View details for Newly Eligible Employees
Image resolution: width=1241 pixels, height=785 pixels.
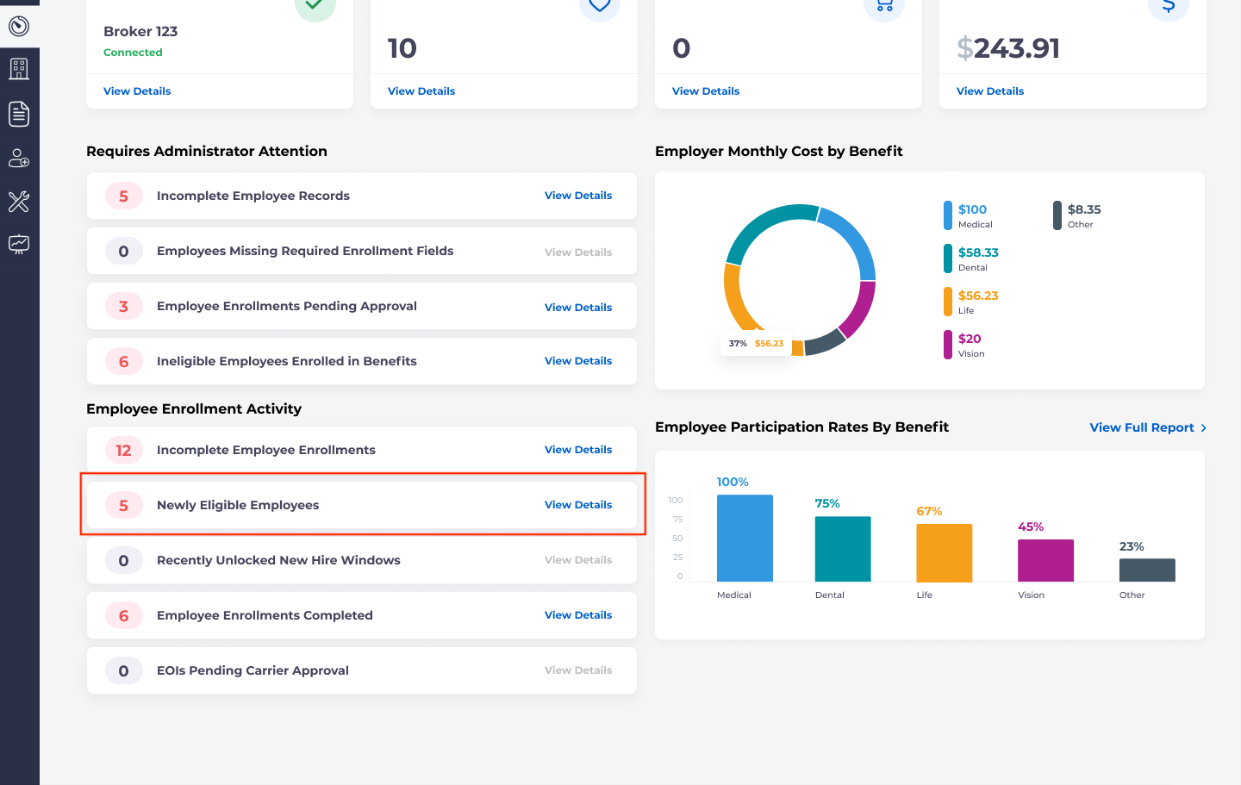click(577, 504)
